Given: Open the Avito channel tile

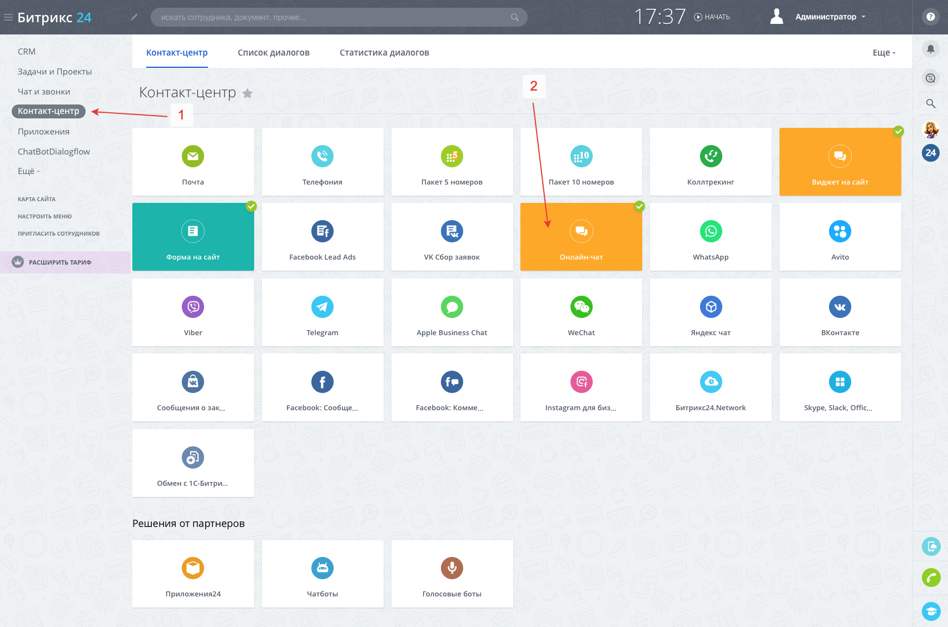Looking at the screenshot, I should 840,237.
